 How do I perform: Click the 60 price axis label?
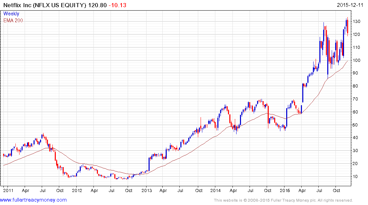click(x=355, y=112)
